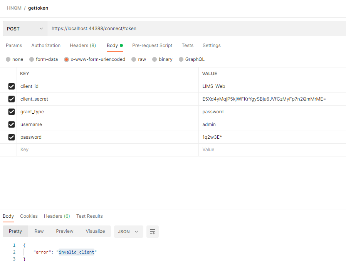Open the POST method dropdown
346x274 pixels.
25,29
